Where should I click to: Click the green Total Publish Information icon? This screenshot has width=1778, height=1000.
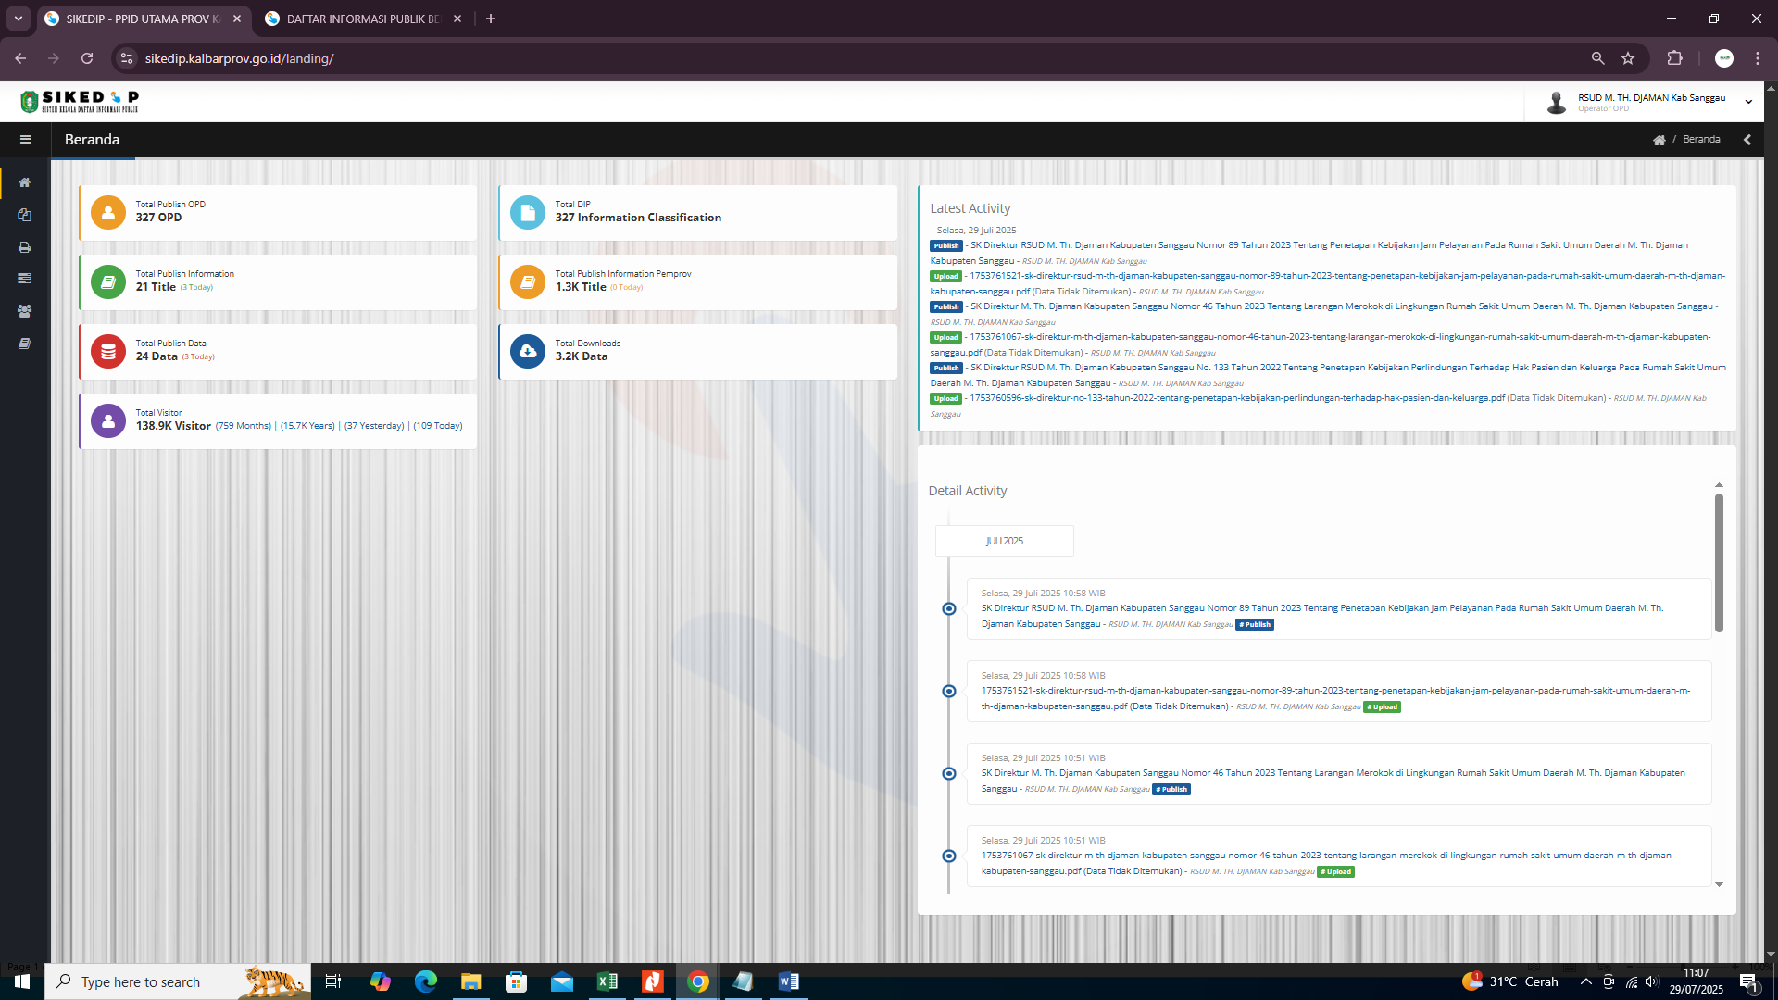108,281
